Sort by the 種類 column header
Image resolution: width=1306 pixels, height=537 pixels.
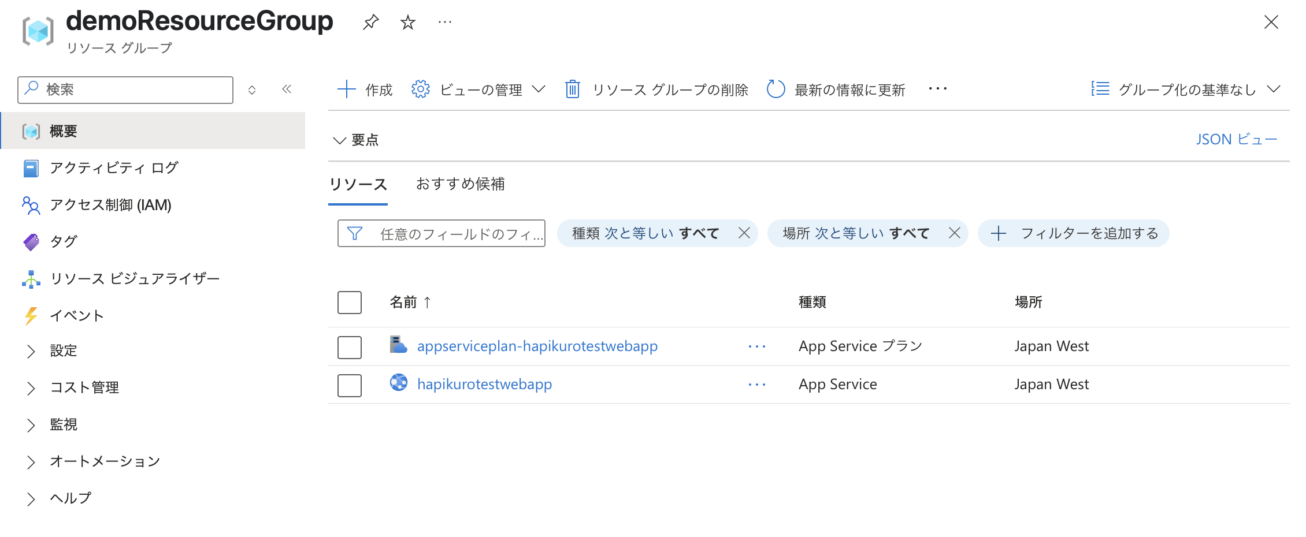click(x=812, y=302)
